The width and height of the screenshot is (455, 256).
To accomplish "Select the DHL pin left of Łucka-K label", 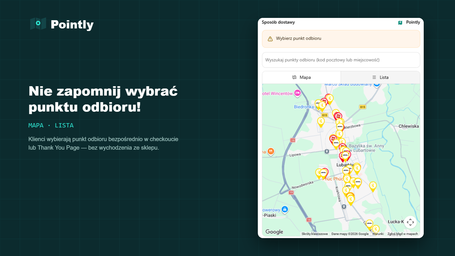I will click(369, 224).
